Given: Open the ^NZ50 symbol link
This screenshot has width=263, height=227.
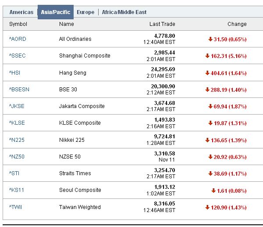Looking at the screenshot, I should [17, 157].
